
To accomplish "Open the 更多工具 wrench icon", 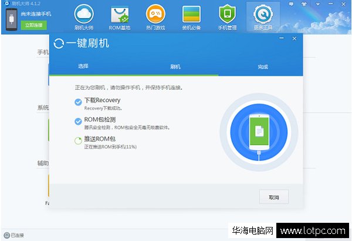I will tap(263, 14).
